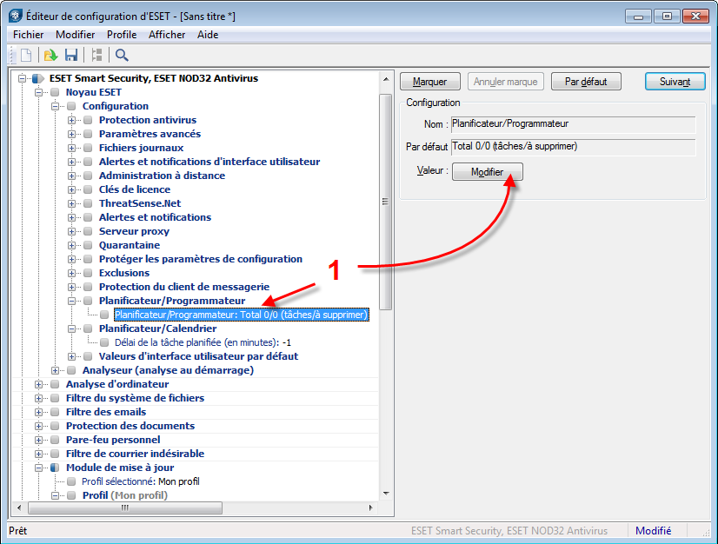Open search with the magnifying glass icon
The image size is (718, 544).
click(x=122, y=55)
